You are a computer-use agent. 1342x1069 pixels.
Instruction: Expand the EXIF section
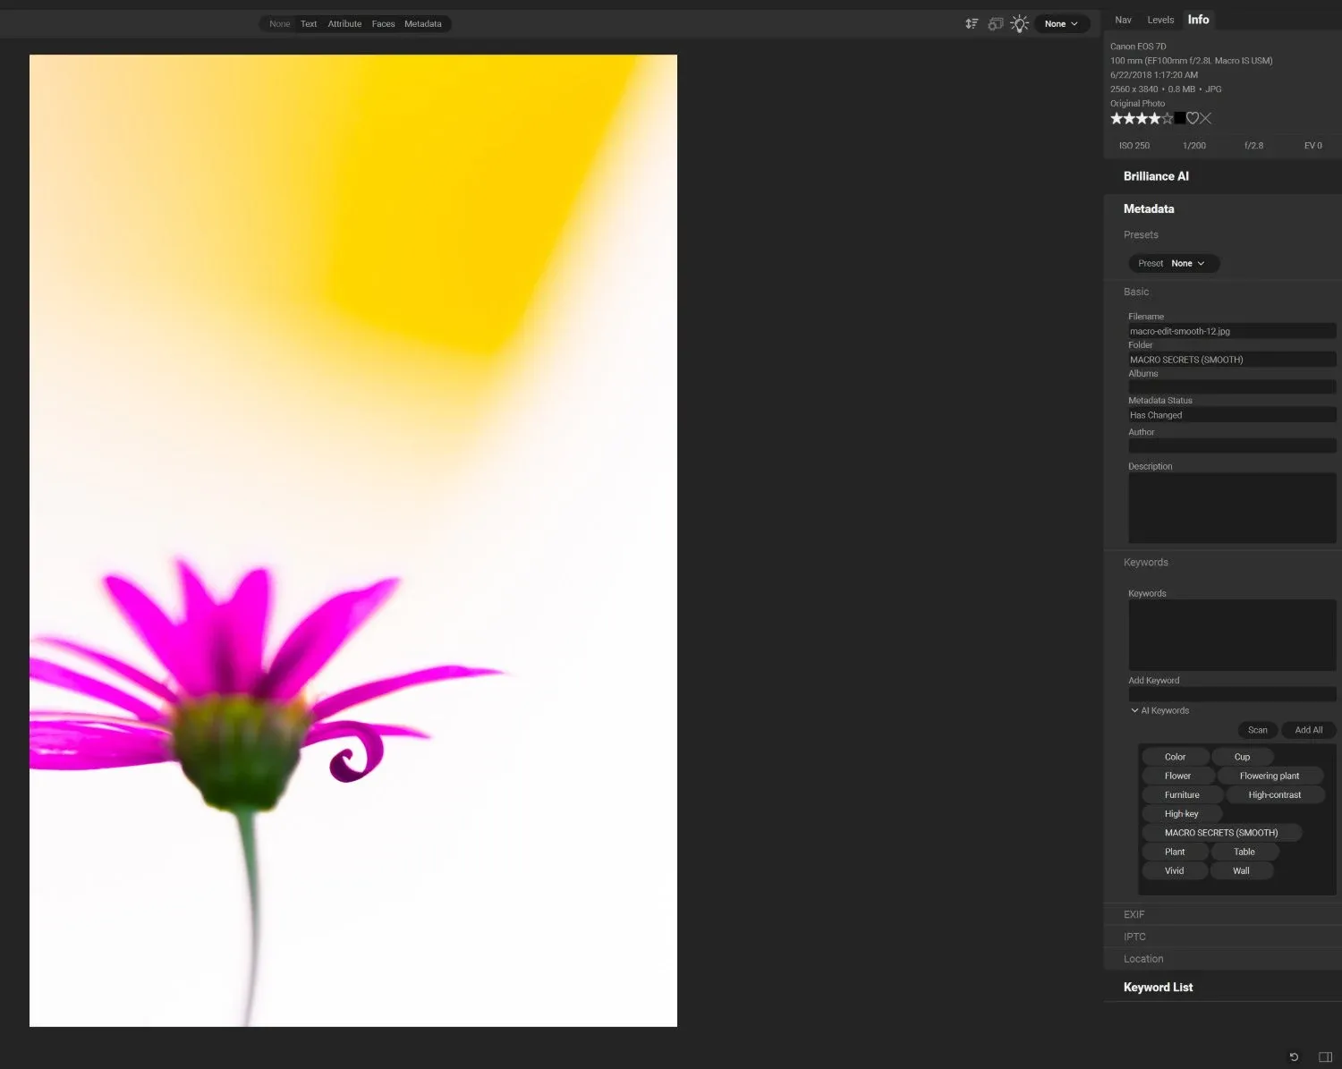point(1134,914)
